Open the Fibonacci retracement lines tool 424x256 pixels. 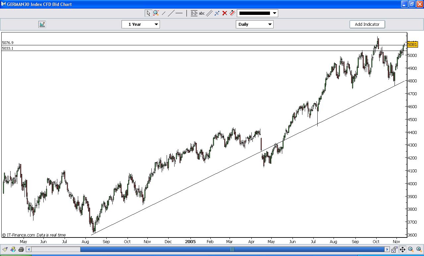pyautogui.click(x=194, y=13)
